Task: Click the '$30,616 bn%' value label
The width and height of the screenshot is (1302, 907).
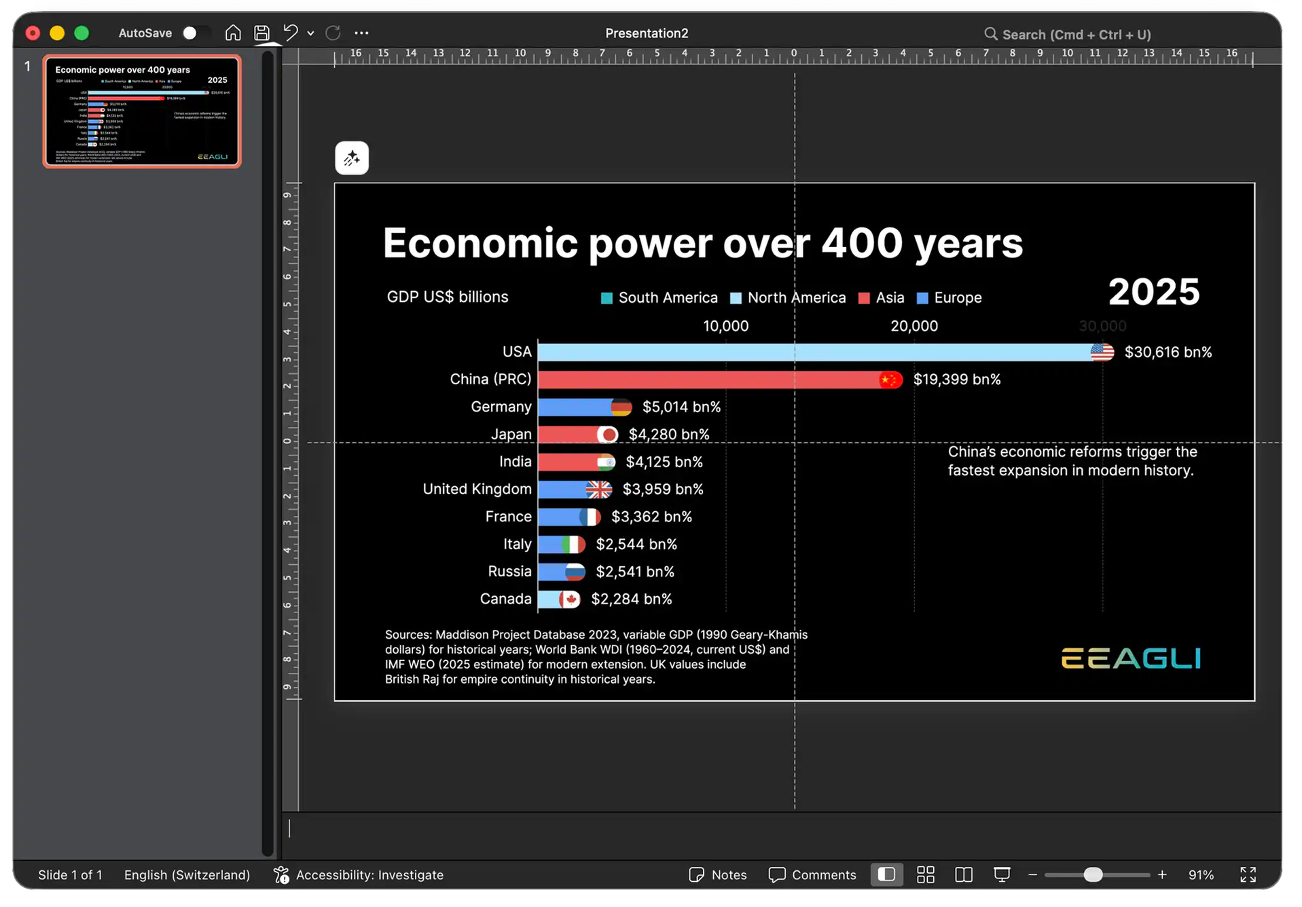Action: 1168,352
